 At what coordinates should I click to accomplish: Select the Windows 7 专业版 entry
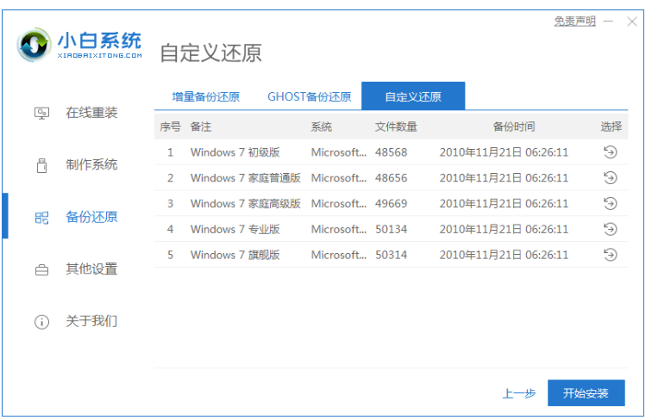pos(235,229)
